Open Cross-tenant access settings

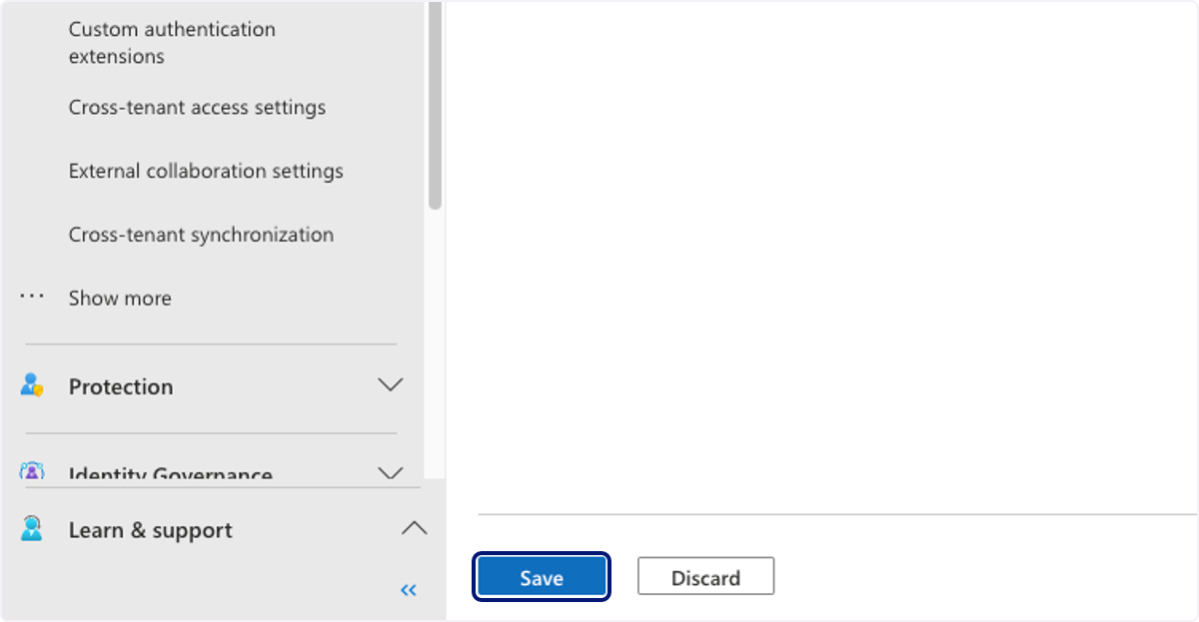(197, 108)
